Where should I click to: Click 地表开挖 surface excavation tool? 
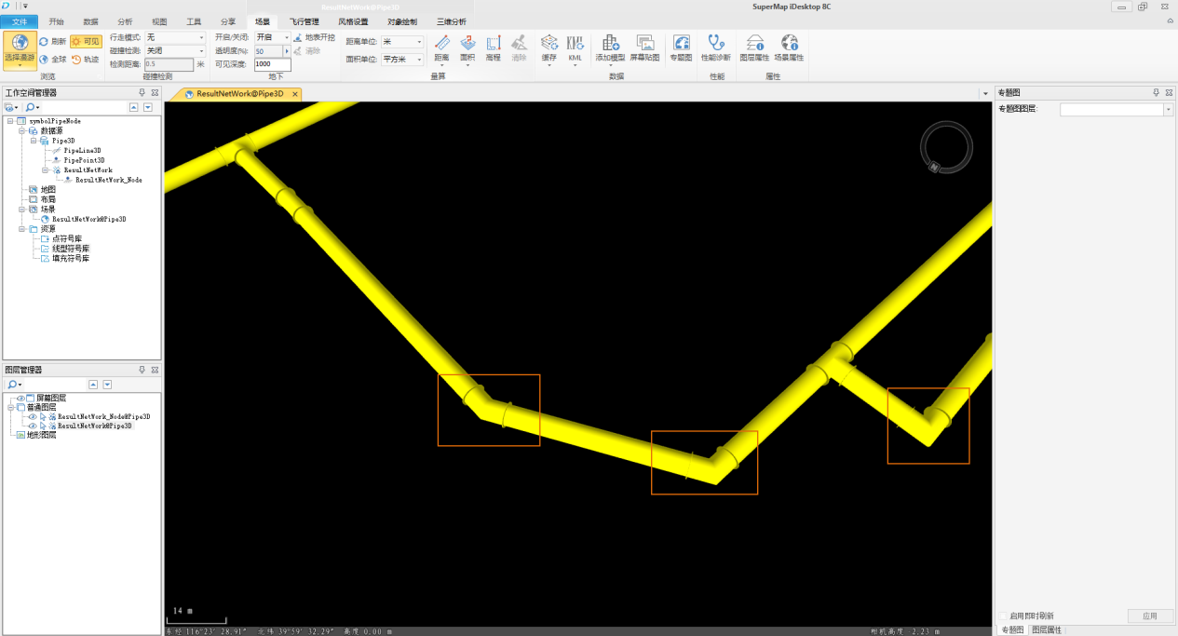click(314, 37)
